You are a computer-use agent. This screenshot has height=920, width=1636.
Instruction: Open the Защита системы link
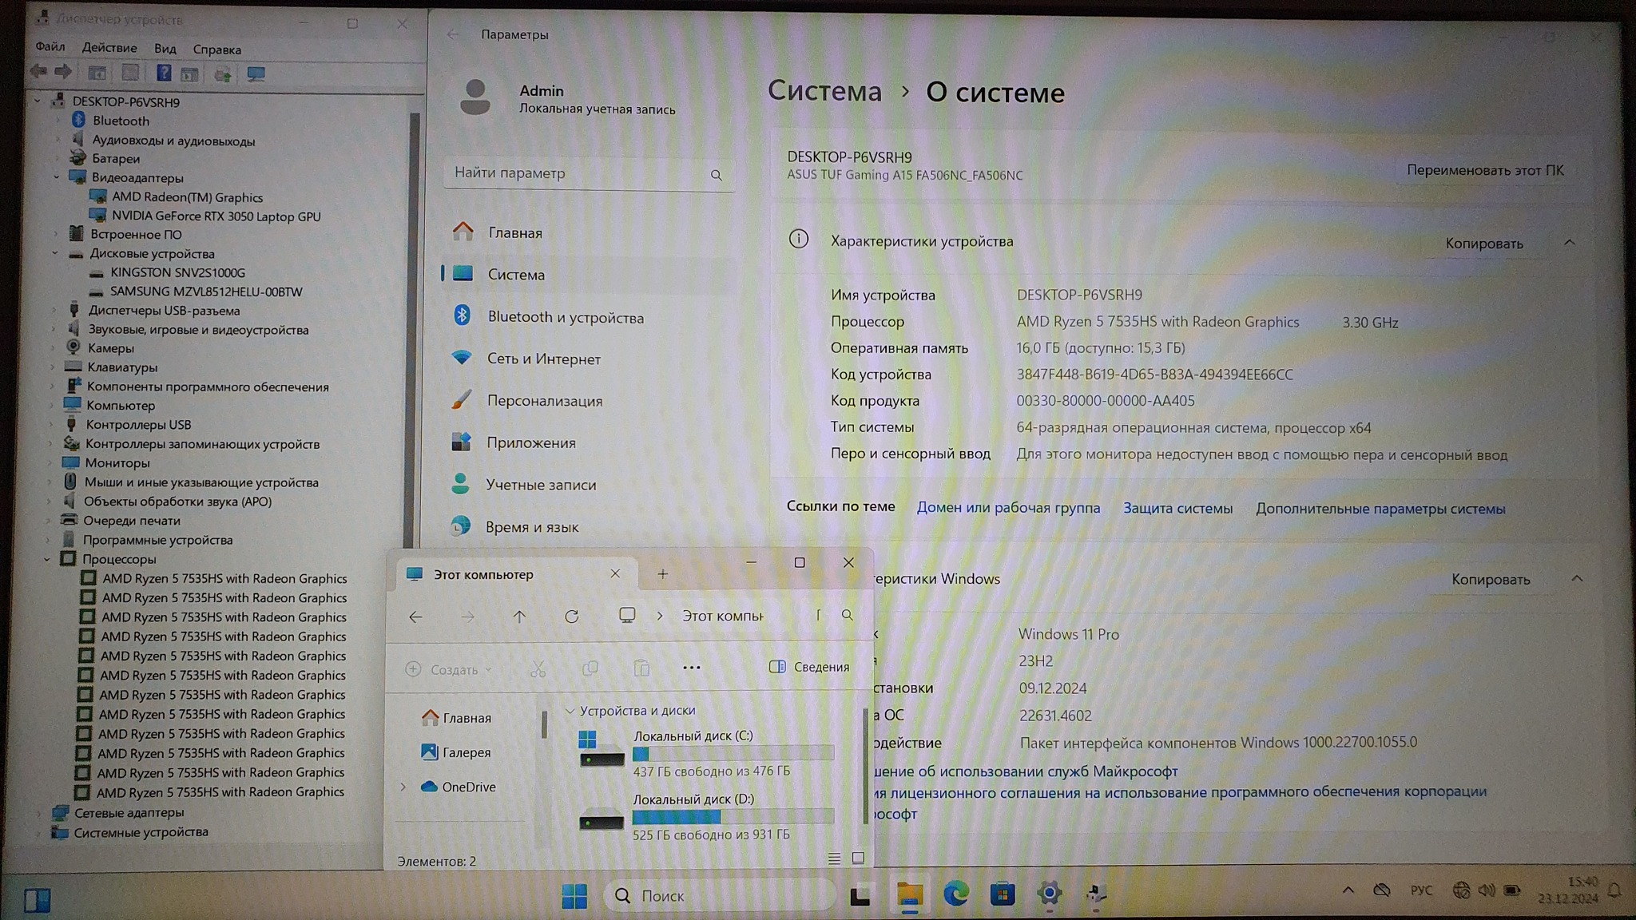pyautogui.click(x=1177, y=508)
